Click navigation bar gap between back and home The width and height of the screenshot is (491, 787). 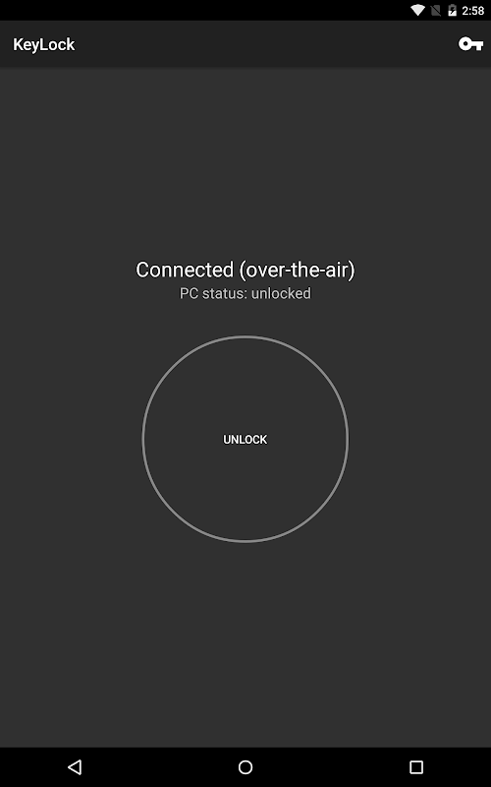click(160, 766)
